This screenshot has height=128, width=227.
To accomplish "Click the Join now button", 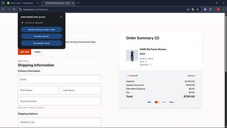I will click(24, 52).
